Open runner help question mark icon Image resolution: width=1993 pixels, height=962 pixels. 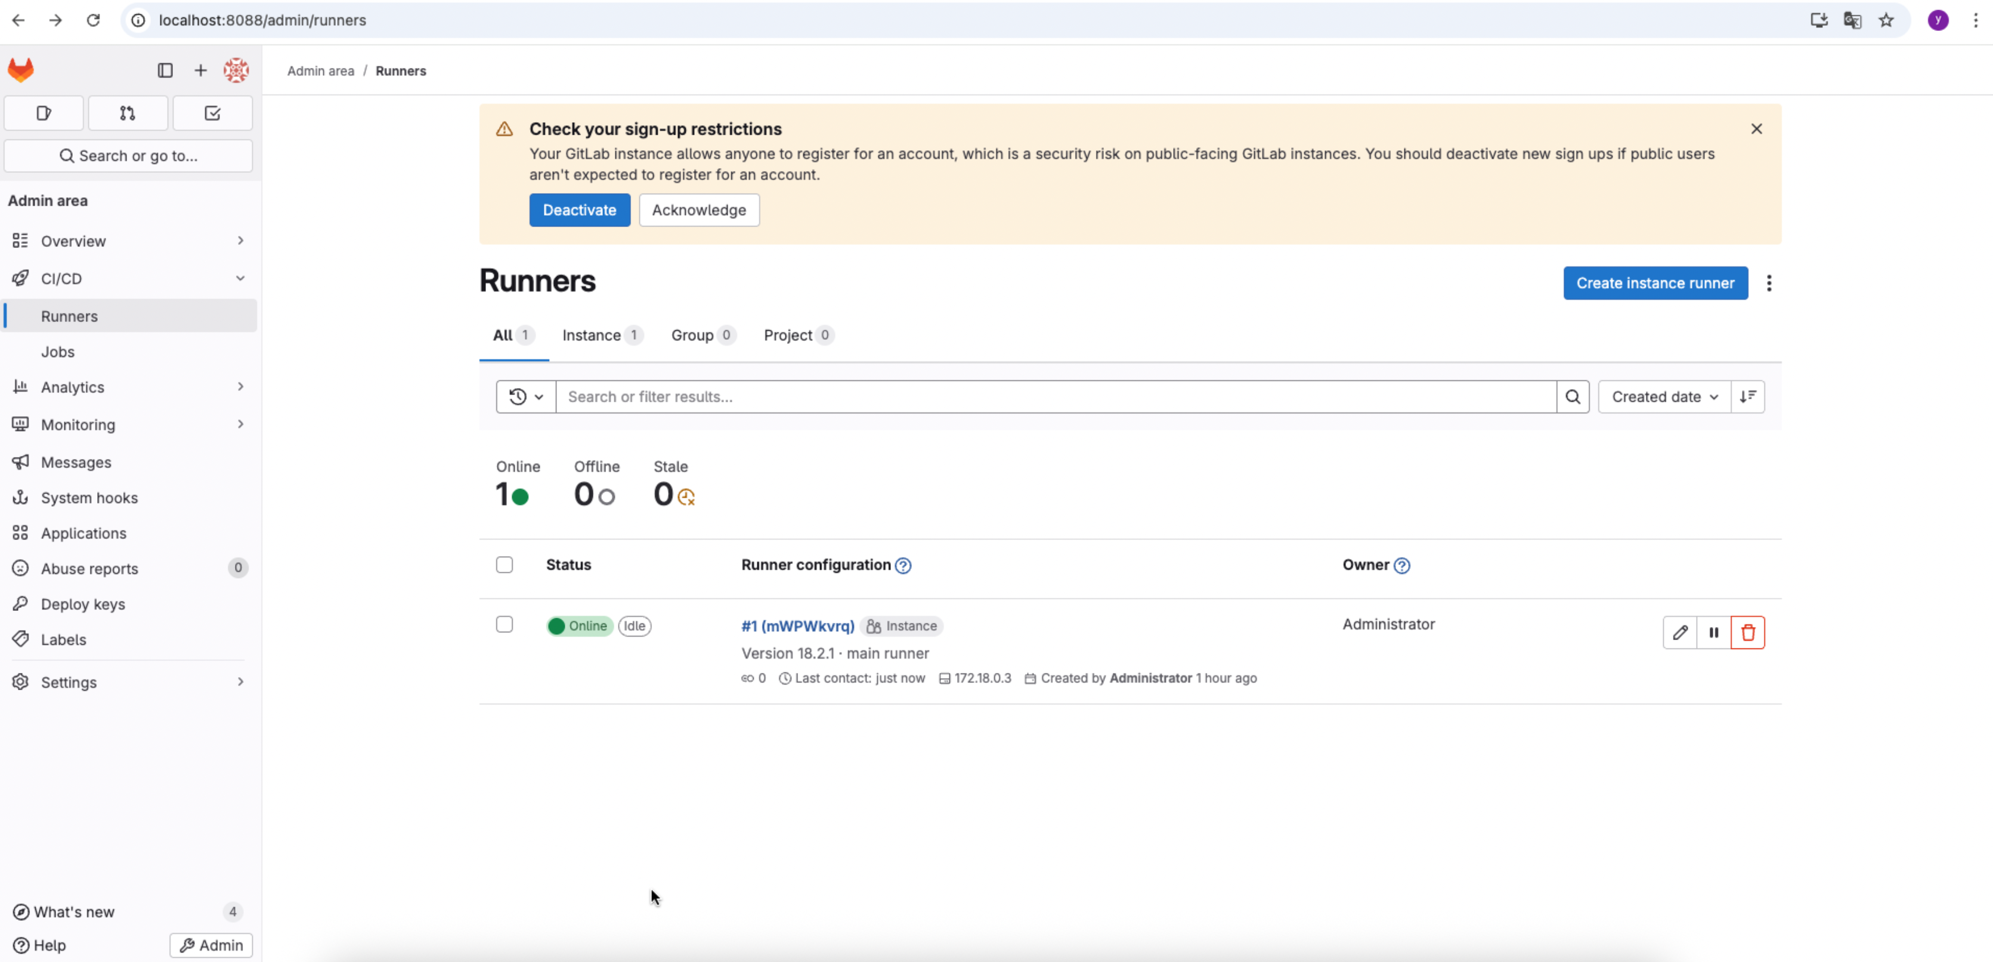pyautogui.click(x=902, y=565)
